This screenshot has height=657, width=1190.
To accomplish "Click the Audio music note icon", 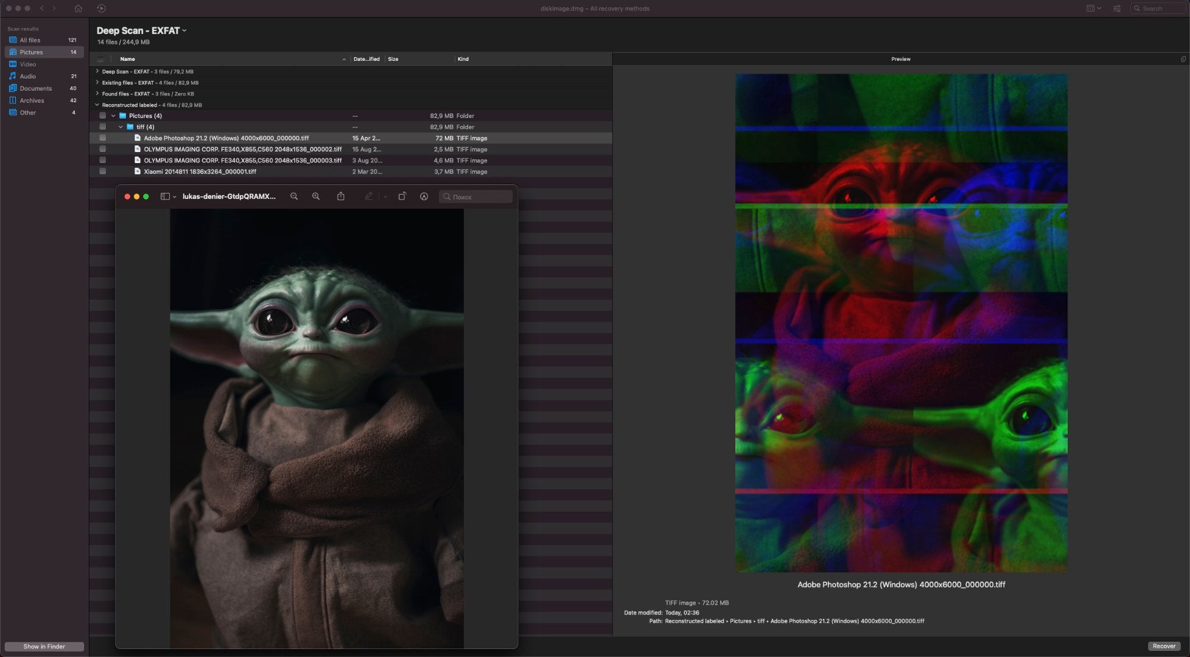I will point(12,76).
